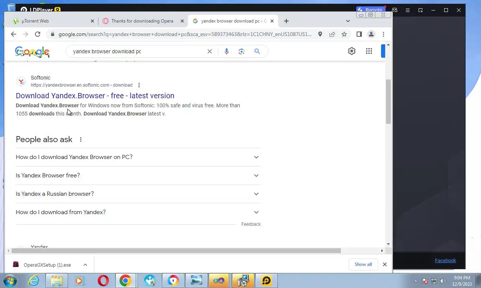Reload the Google search page
The width and height of the screenshot is (481, 288).
[38, 34]
